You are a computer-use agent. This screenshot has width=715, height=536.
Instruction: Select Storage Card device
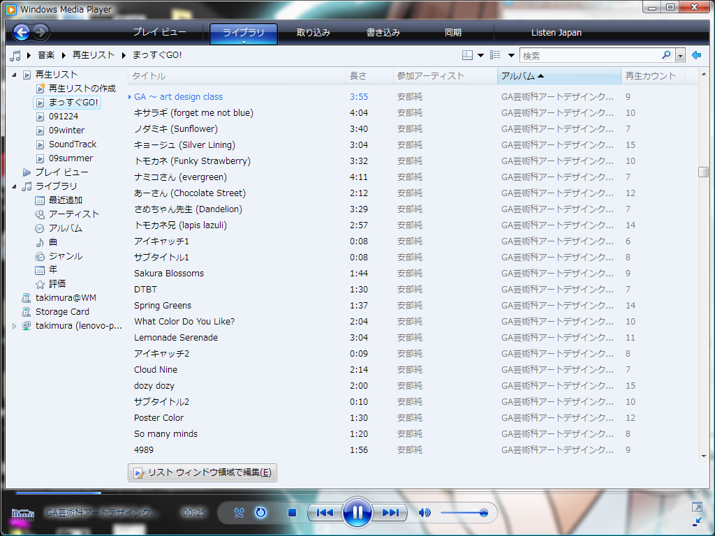click(x=62, y=312)
